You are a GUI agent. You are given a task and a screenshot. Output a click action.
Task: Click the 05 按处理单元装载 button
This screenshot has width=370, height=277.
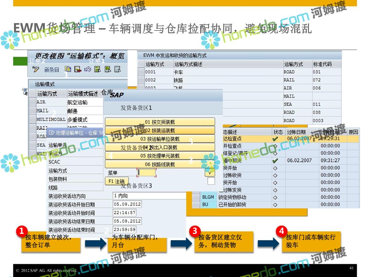coord(160,156)
